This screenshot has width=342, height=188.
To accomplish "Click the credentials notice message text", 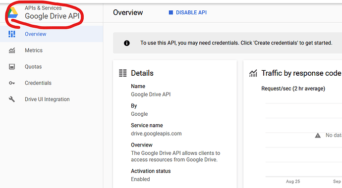I will (x=236, y=43).
